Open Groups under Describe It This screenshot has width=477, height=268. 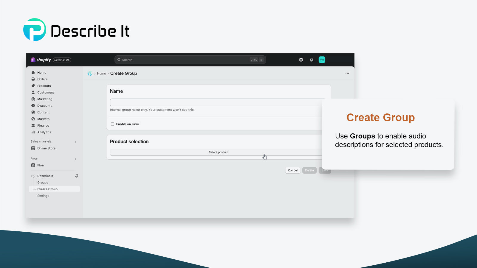coord(43,183)
